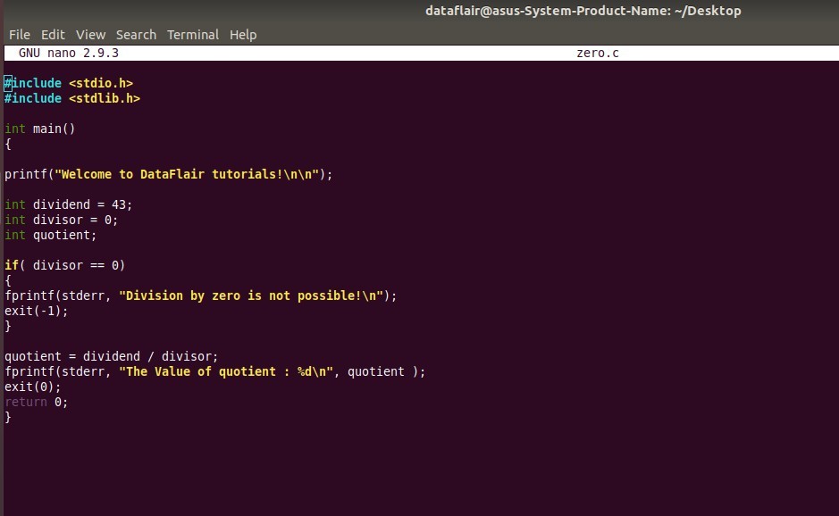Screen dimensions: 839x516
Task: Click the Division by zero fprintf line
Action: (x=201, y=295)
